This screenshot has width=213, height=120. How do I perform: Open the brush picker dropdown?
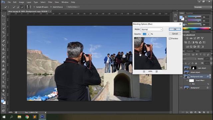click(30, 7)
